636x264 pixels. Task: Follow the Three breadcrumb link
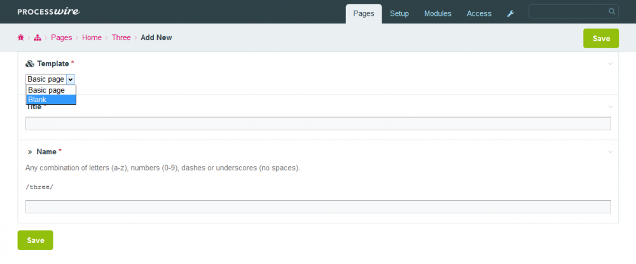pos(121,38)
